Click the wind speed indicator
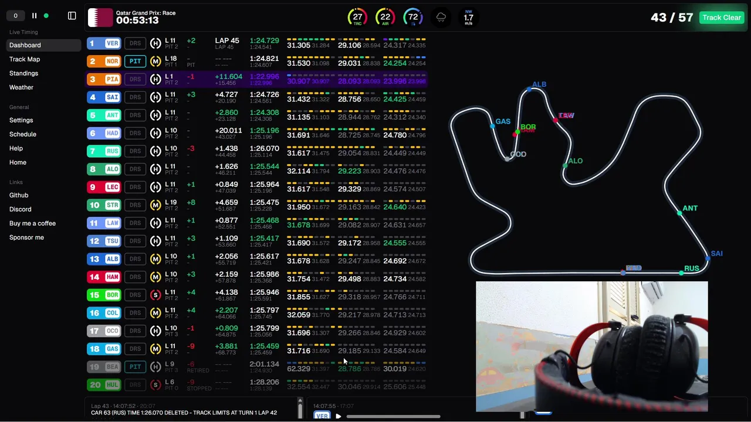Screen dimensions: 751x422 click(x=468, y=18)
